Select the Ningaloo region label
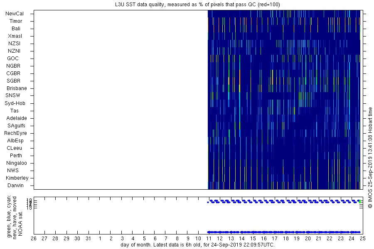The height and width of the screenshot is (249, 374). tap(17, 163)
